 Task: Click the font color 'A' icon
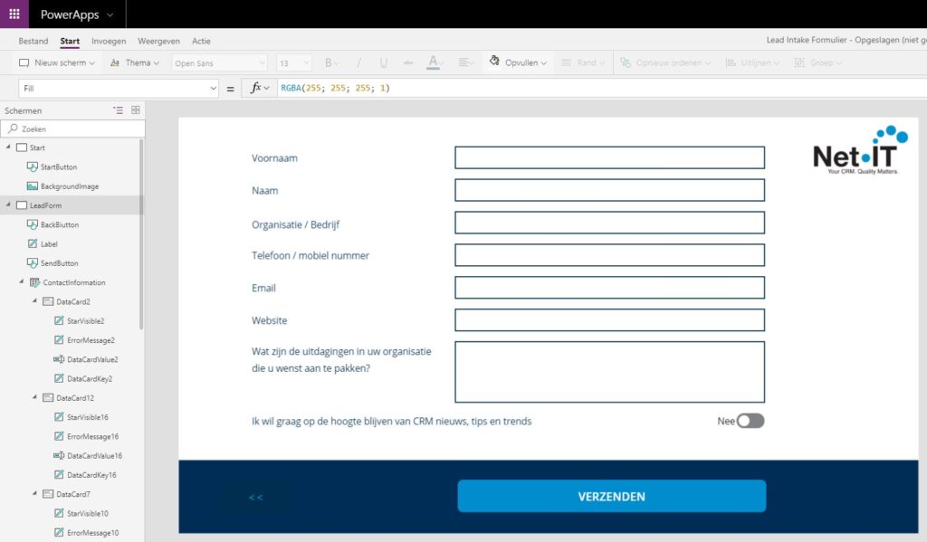pyautogui.click(x=433, y=62)
